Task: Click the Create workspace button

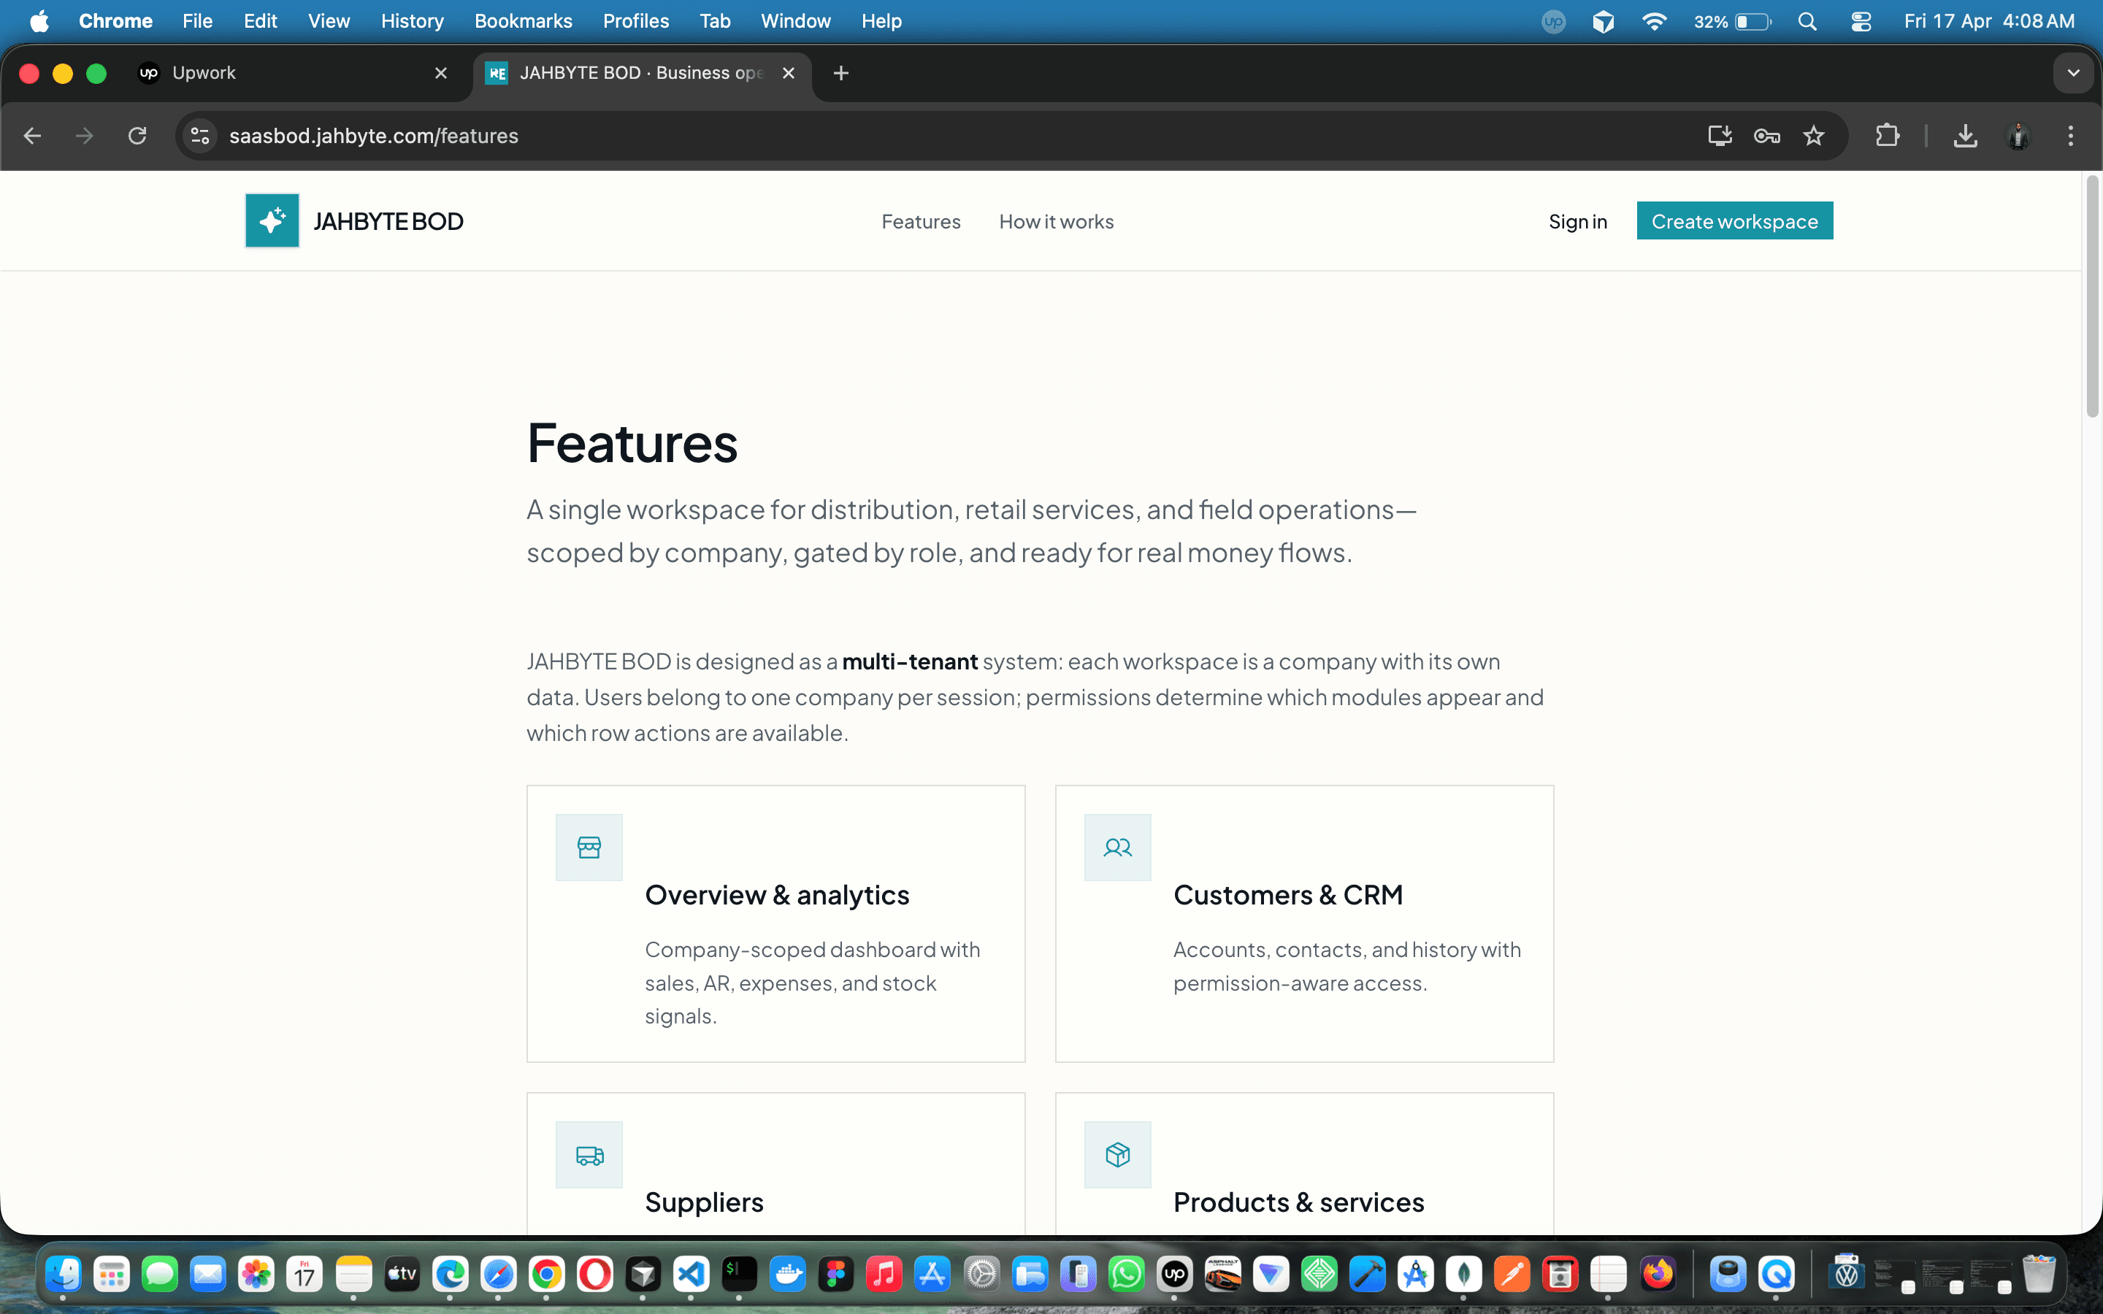Action: (1734, 220)
